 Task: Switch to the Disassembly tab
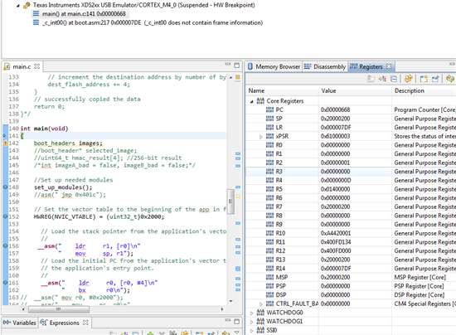[x=325, y=66]
